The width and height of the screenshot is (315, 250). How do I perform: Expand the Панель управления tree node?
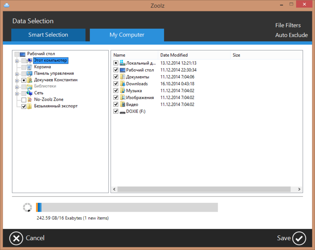(17, 74)
